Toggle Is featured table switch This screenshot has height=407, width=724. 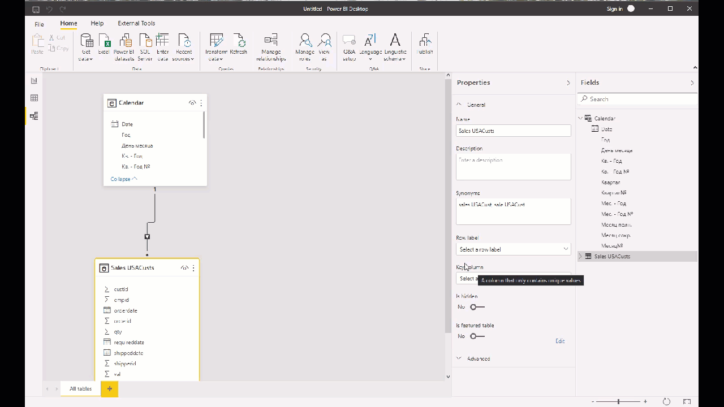pyautogui.click(x=477, y=336)
